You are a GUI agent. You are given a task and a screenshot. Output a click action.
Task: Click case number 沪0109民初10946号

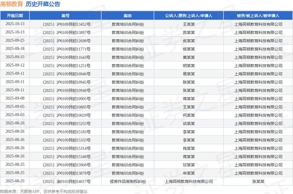pos(74,74)
